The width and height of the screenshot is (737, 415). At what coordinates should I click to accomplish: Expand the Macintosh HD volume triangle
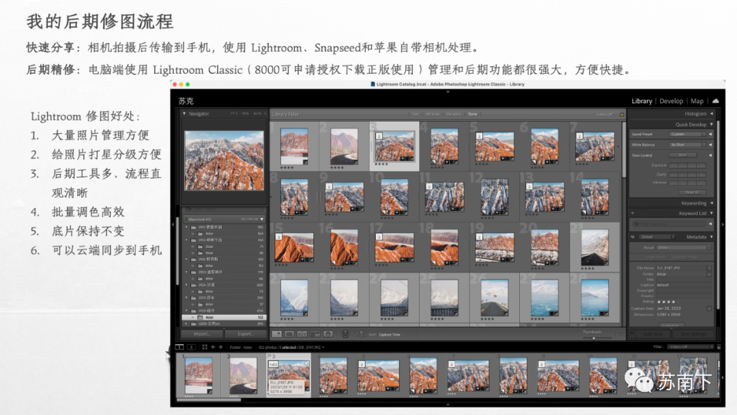click(262, 220)
